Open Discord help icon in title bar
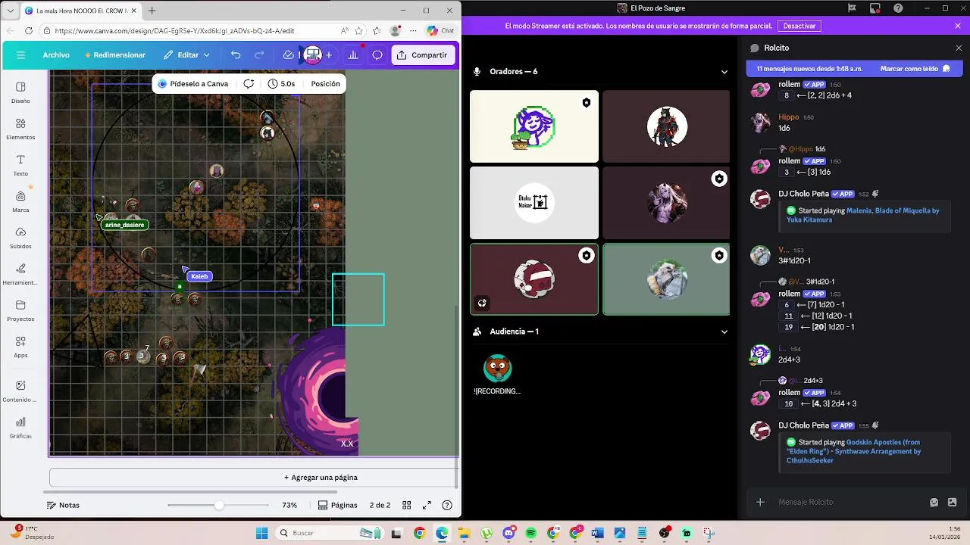Screen dimensions: 970x545 pos(898,8)
